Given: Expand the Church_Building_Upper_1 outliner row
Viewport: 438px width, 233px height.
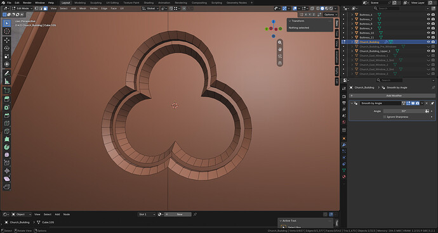Looking at the screenshot, I should 352,51.
